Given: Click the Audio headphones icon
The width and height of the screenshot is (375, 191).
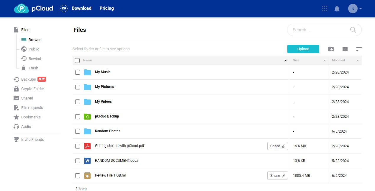Looking at the screenshot, I should click(16, 126).
